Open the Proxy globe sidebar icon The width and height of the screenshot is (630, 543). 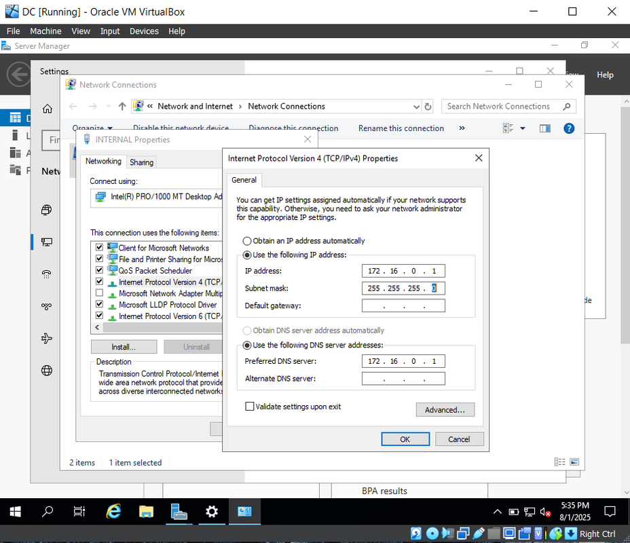(47, 371)
